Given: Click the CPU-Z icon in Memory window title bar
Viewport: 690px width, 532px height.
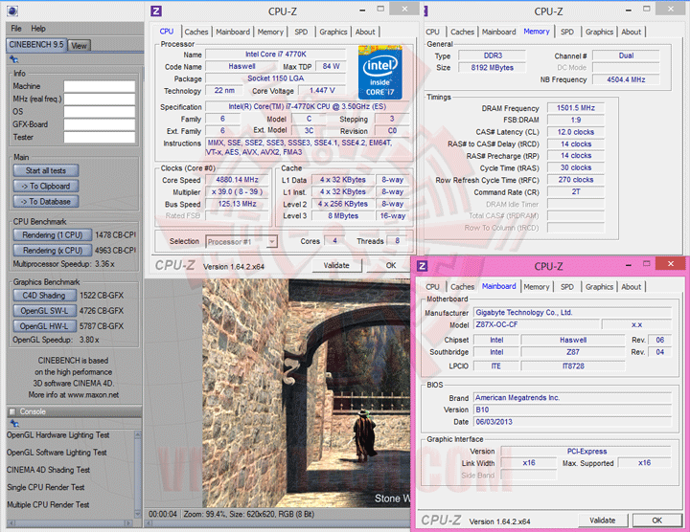Looking at the screenshot, I should (x=427, y=11).
